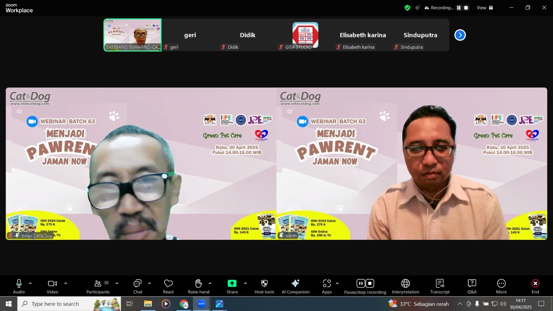Select the GITA STUDIO participant tile
Viewport: 553px width, 311px height.
tap(305, 35)
